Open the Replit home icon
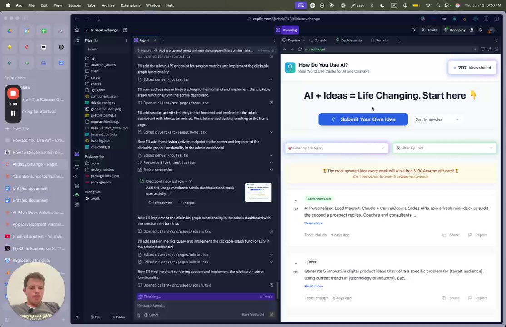Image resolution: width=506 pixels, height=327 pixels. click(77, 30)
